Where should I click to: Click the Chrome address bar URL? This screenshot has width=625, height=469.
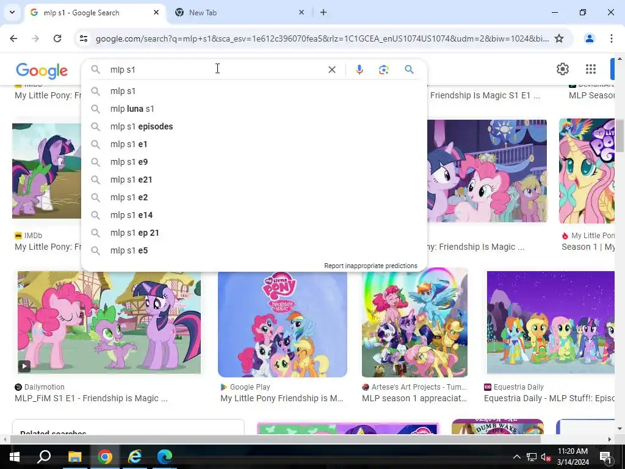[x=322, y=38]
